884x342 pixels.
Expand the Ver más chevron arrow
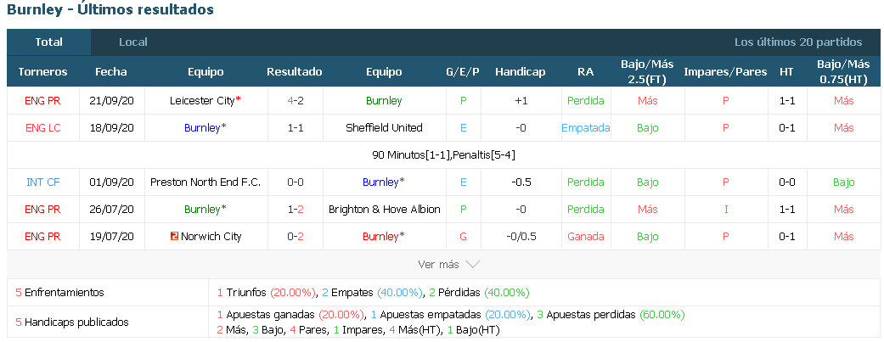(x=472, y=264)
